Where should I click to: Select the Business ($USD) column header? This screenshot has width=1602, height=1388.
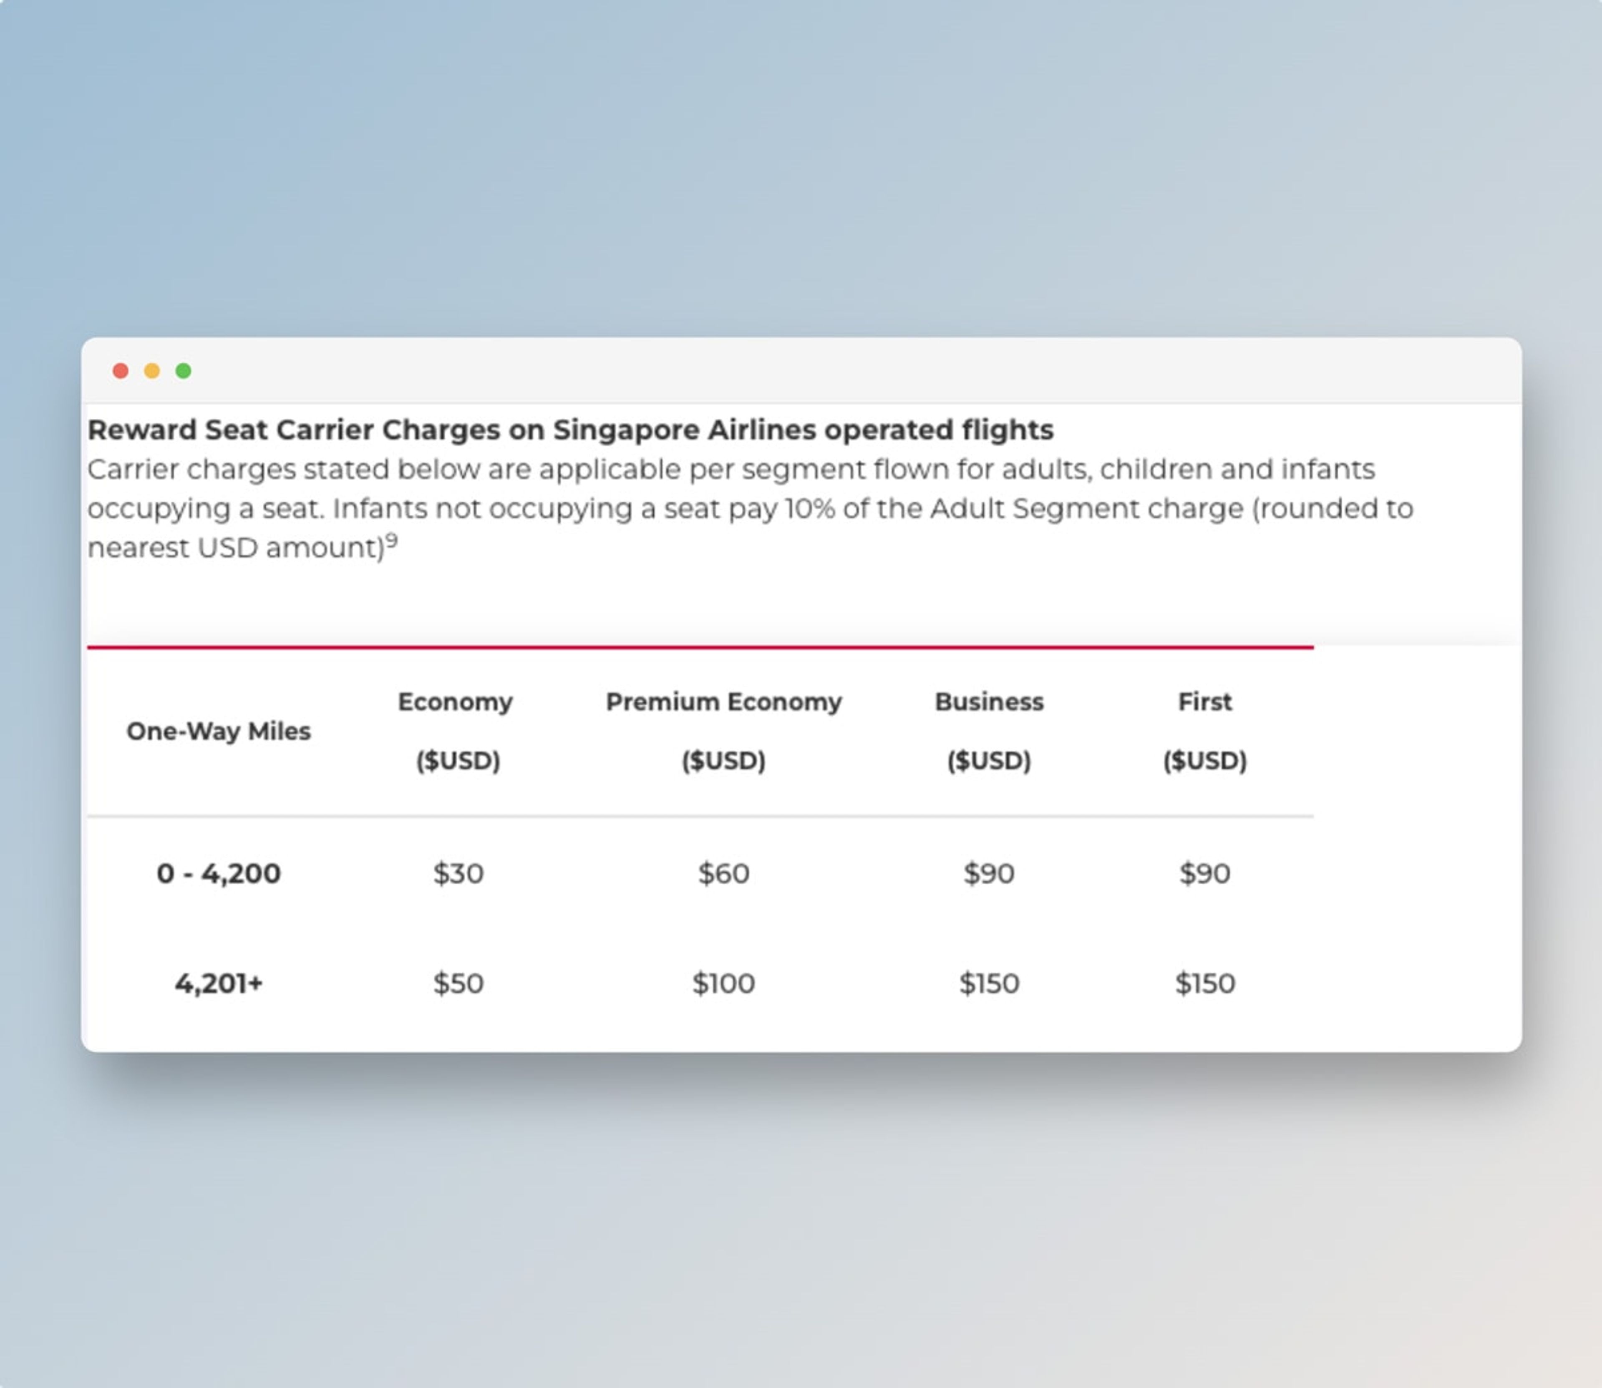tap(988, 730)
